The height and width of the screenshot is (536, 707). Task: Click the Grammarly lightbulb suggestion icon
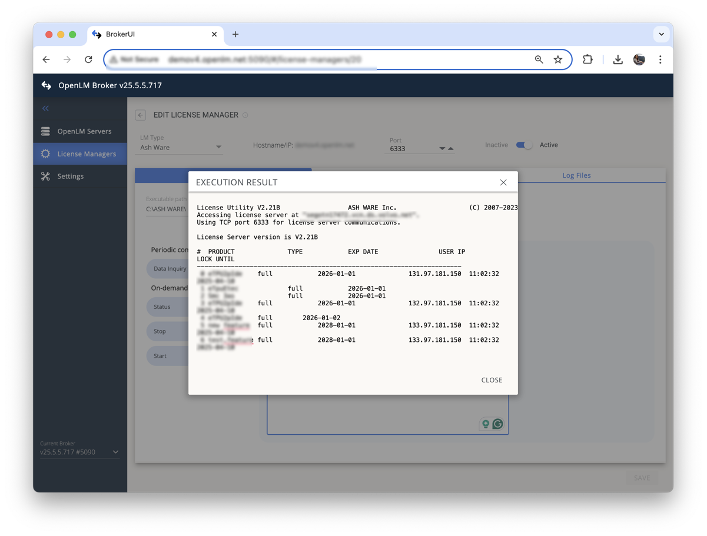[484, 424]
